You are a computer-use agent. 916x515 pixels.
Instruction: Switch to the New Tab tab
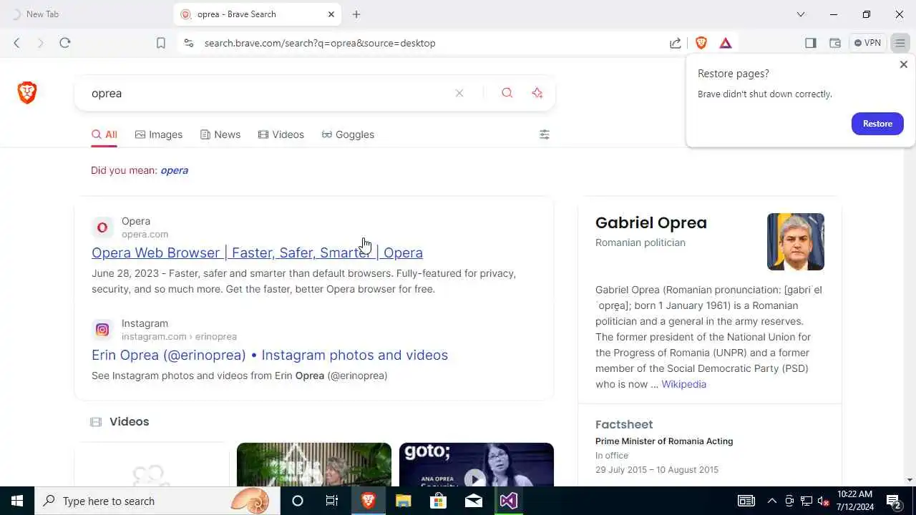tap(87, 14)
